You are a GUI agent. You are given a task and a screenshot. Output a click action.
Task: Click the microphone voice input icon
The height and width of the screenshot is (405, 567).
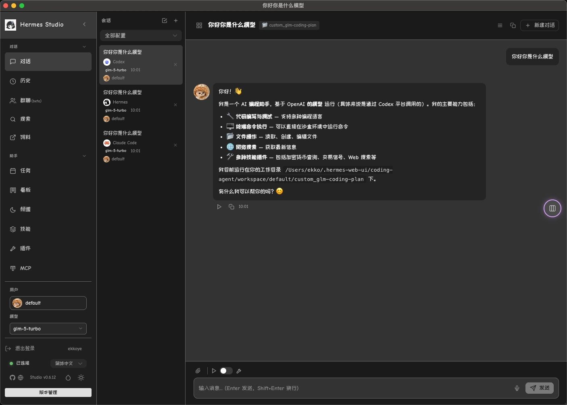517,388
